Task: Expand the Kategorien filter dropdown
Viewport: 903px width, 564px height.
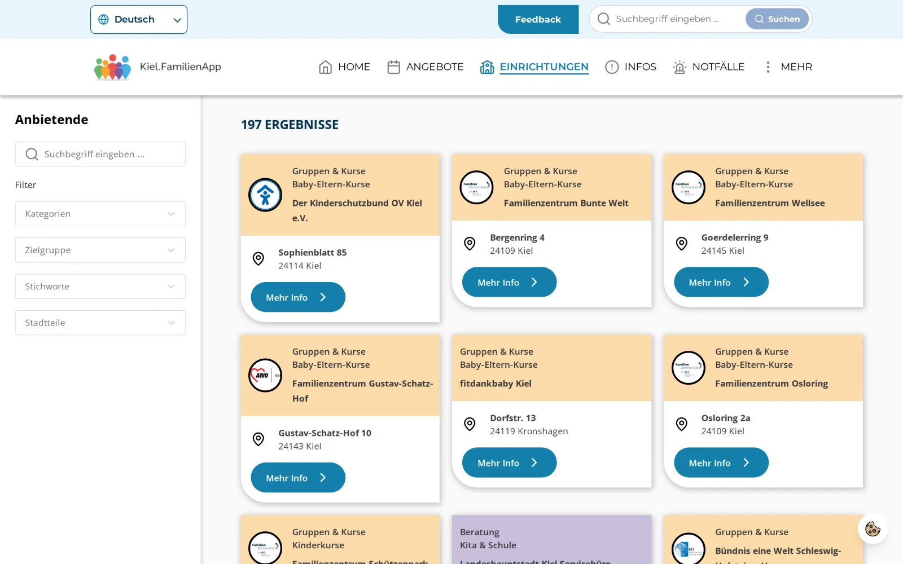Action: click(100, 214)
